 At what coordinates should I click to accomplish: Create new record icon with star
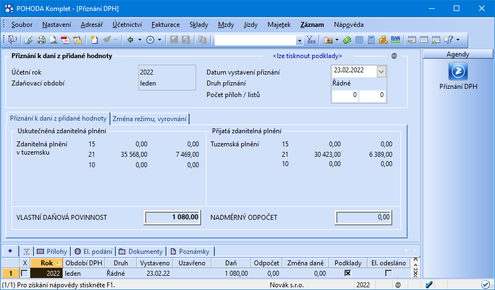click(94, 40)
